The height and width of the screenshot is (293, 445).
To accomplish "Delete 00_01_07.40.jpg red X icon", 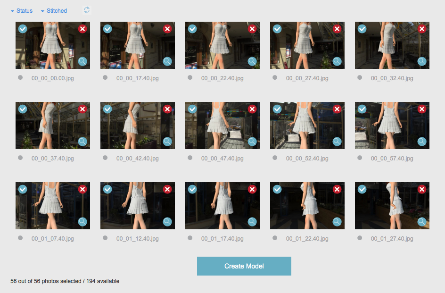I will pyautogui.click(x=82, y=189).
